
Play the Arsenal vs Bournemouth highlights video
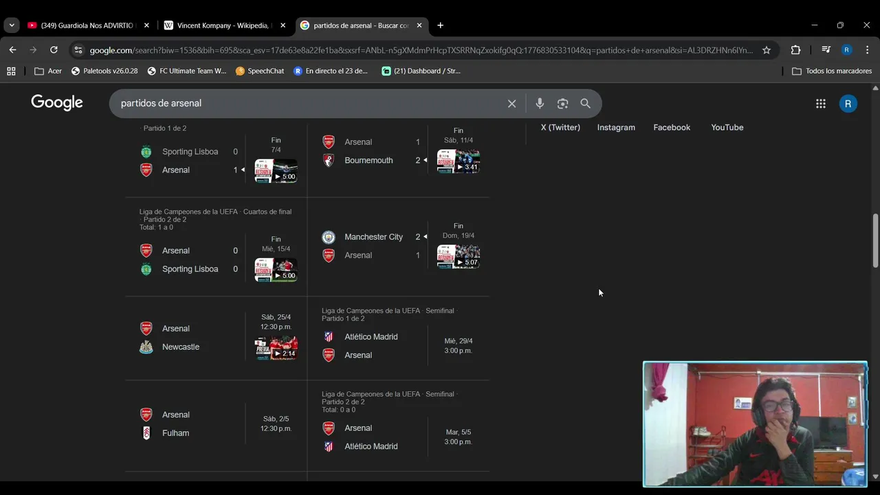[459, 161]
